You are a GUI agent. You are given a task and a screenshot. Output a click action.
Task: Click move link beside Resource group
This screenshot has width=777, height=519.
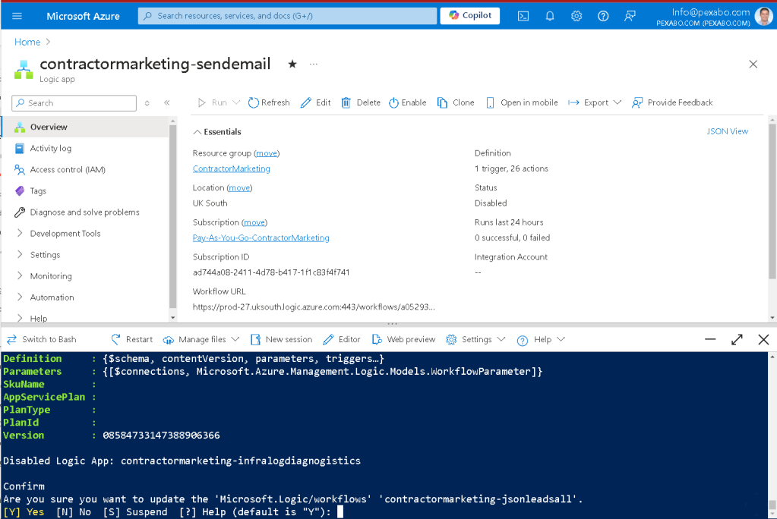pos(267,153)
